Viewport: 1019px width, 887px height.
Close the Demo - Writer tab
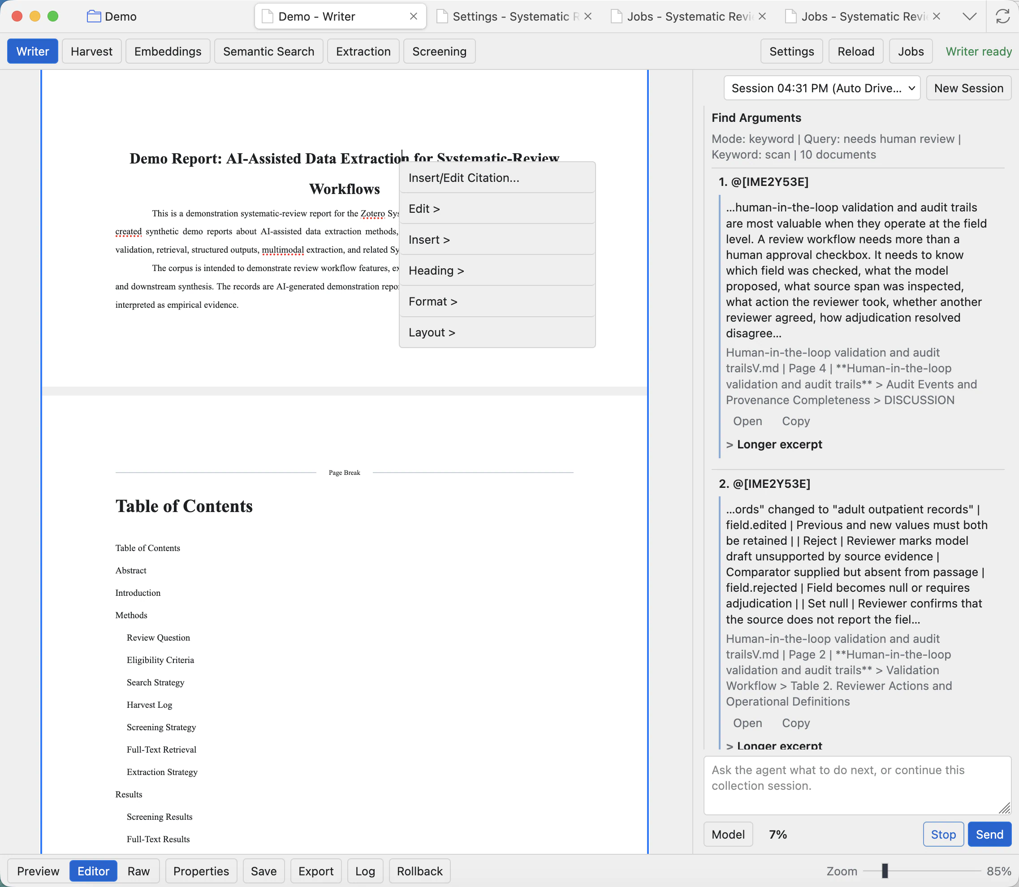point(414,16)
